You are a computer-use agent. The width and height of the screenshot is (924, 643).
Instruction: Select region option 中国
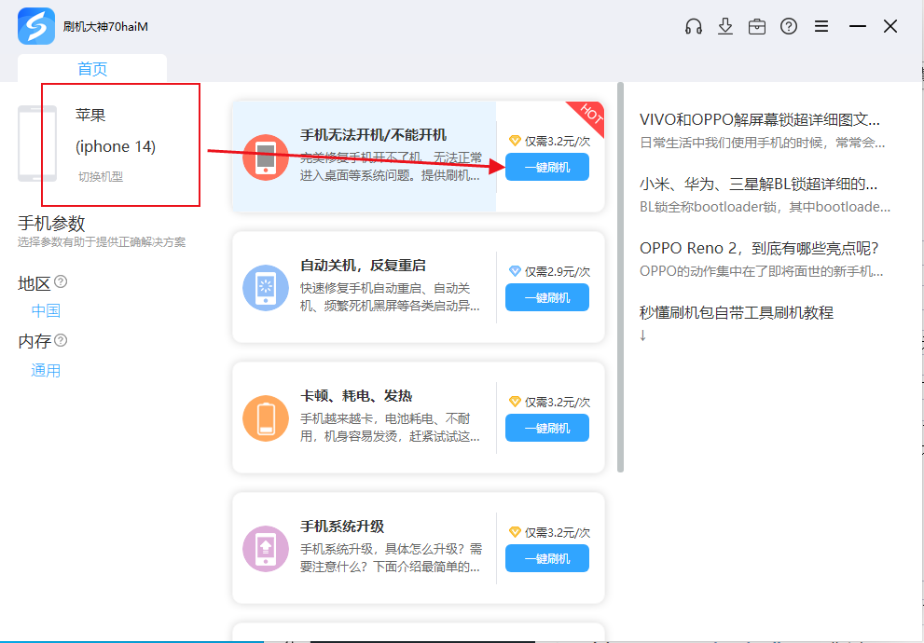click(x=46, y=311)
